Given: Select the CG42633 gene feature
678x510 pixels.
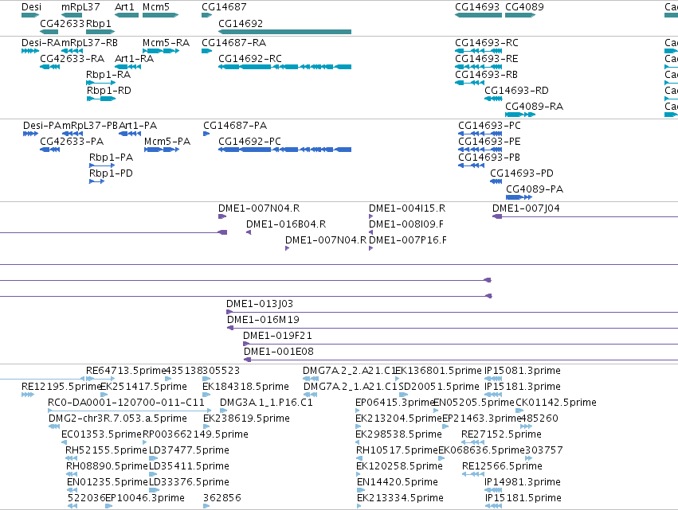Looking at the screenshot, I should point(49,32).
